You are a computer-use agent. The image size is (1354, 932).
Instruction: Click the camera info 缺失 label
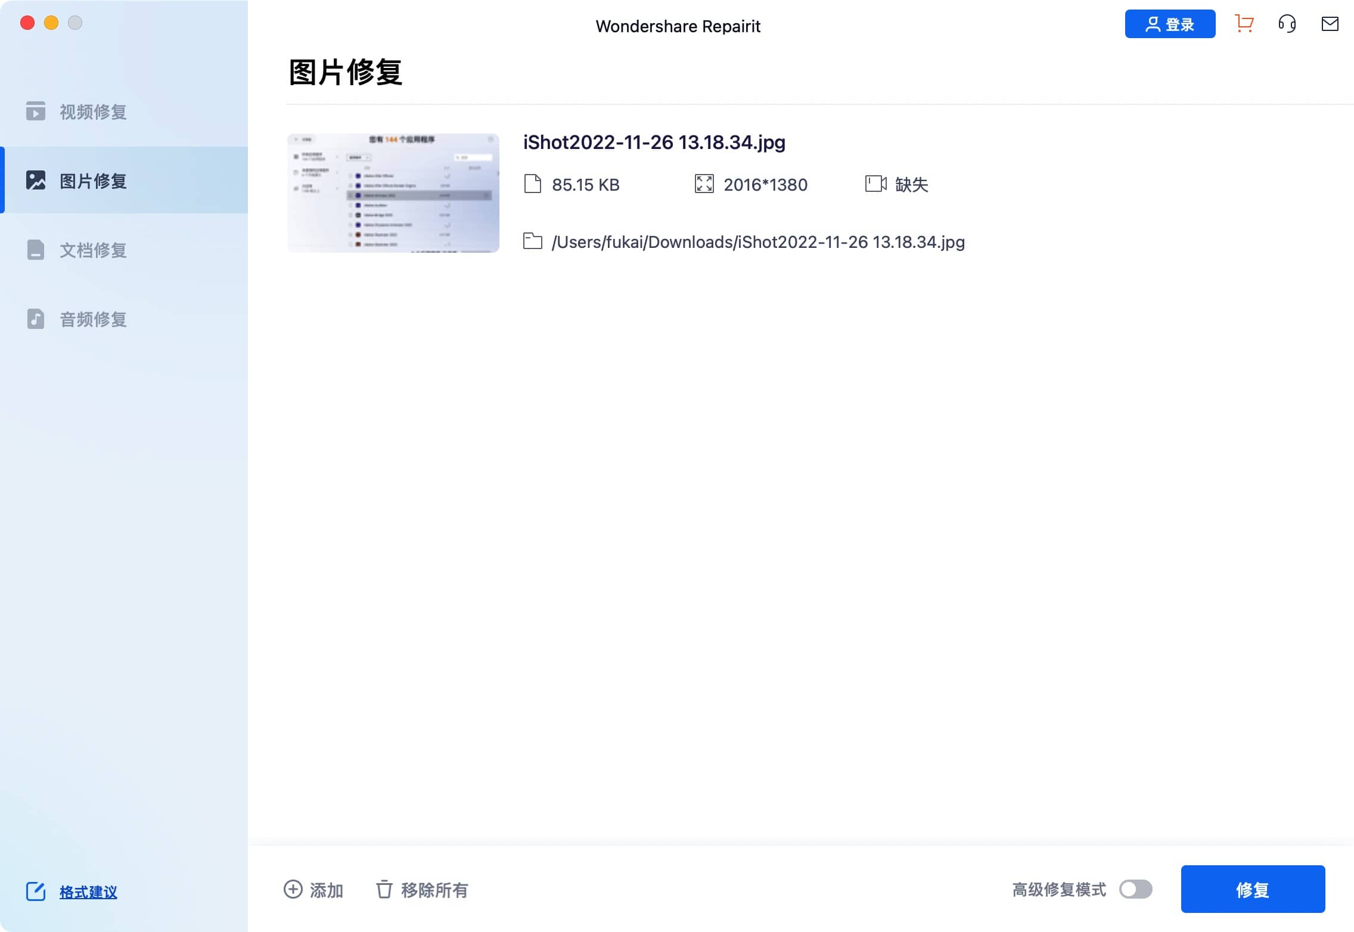point(912,185)
